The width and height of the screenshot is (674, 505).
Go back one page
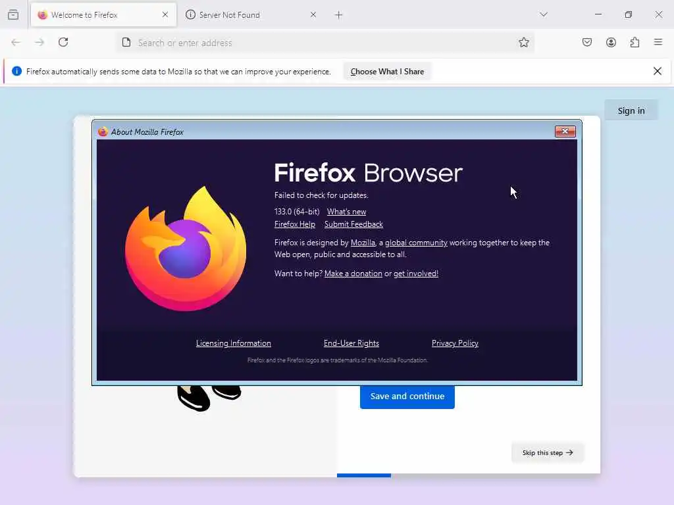click(16, 42)
